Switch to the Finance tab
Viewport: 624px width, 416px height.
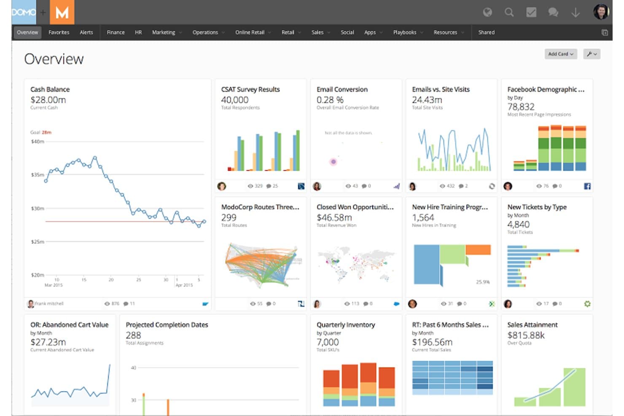coord(116,32)
